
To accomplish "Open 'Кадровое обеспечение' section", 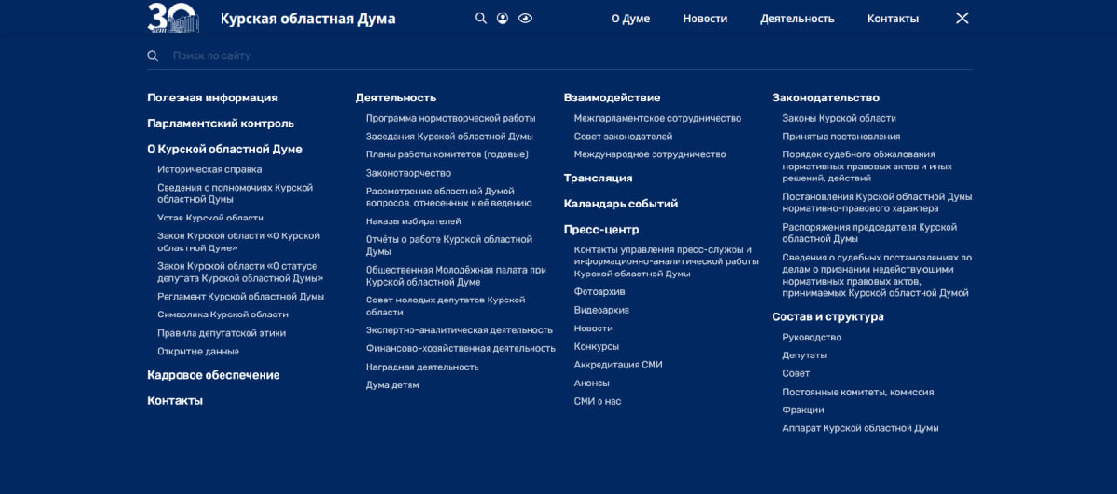I will tap(213, 375).
